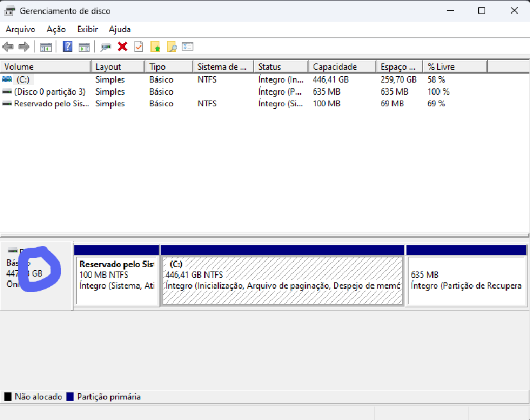The height and width of the screenshot is (420, 530).
Task: Click the 100 % free cell
Action: pos(438,92)
